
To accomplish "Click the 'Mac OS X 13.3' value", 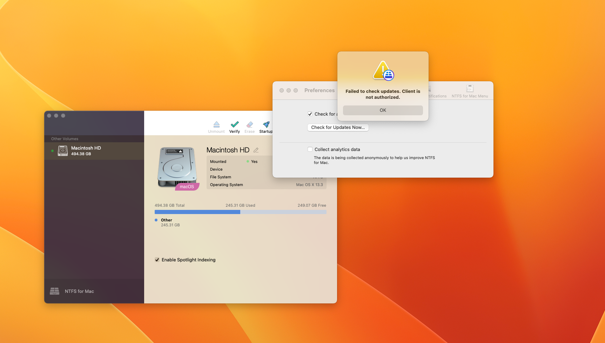I will [x=309, y=185].
